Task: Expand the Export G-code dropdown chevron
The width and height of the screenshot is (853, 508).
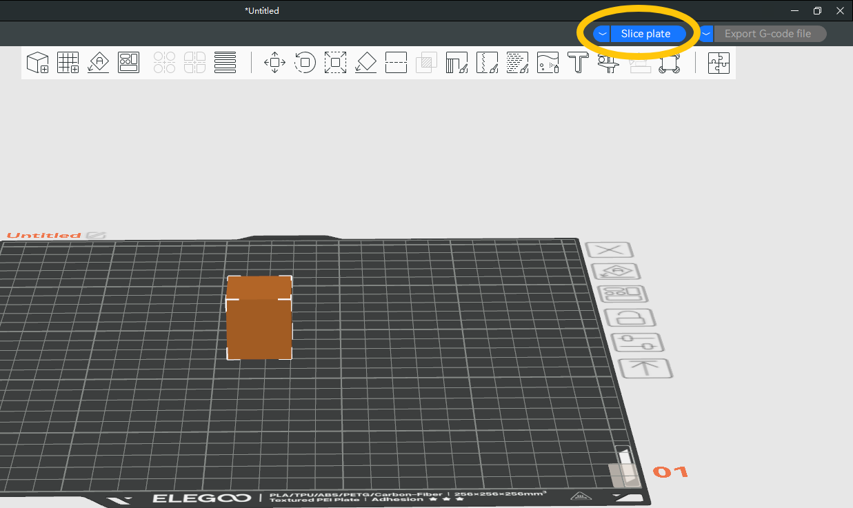Action: [x=705, y=33]
